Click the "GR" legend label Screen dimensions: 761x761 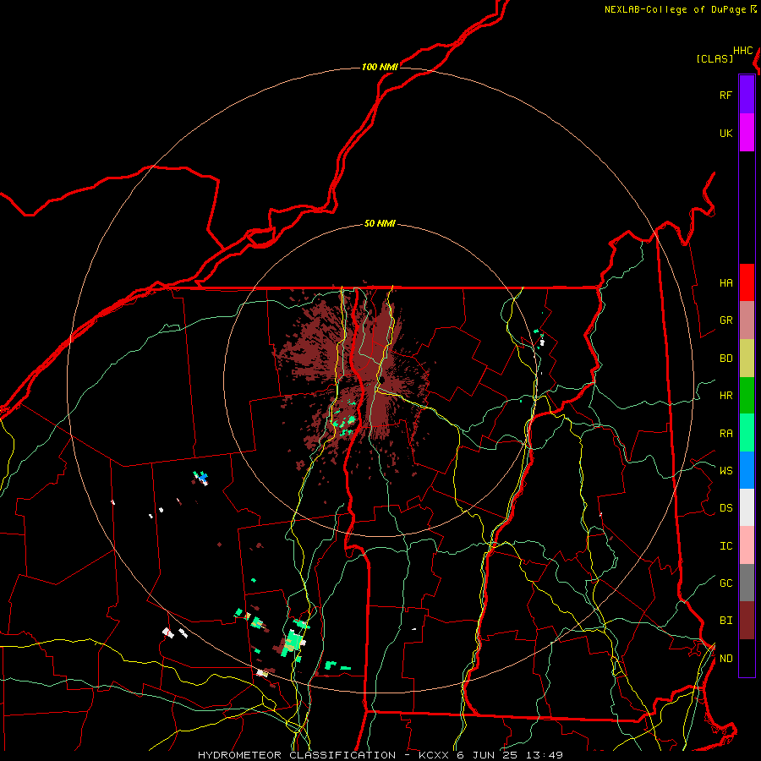pos(725,320)
